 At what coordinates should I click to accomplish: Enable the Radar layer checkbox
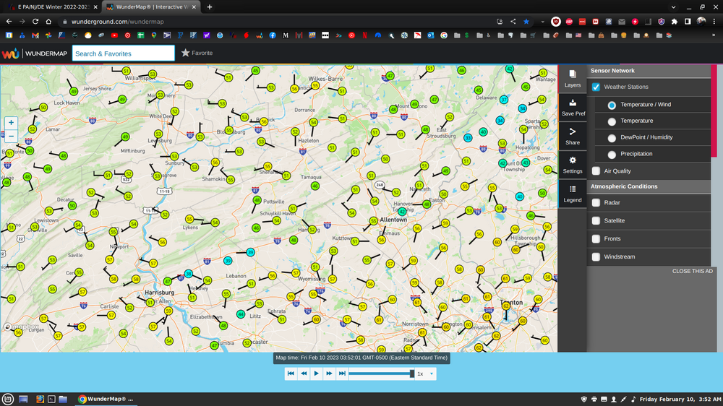(x=596, y=203)
